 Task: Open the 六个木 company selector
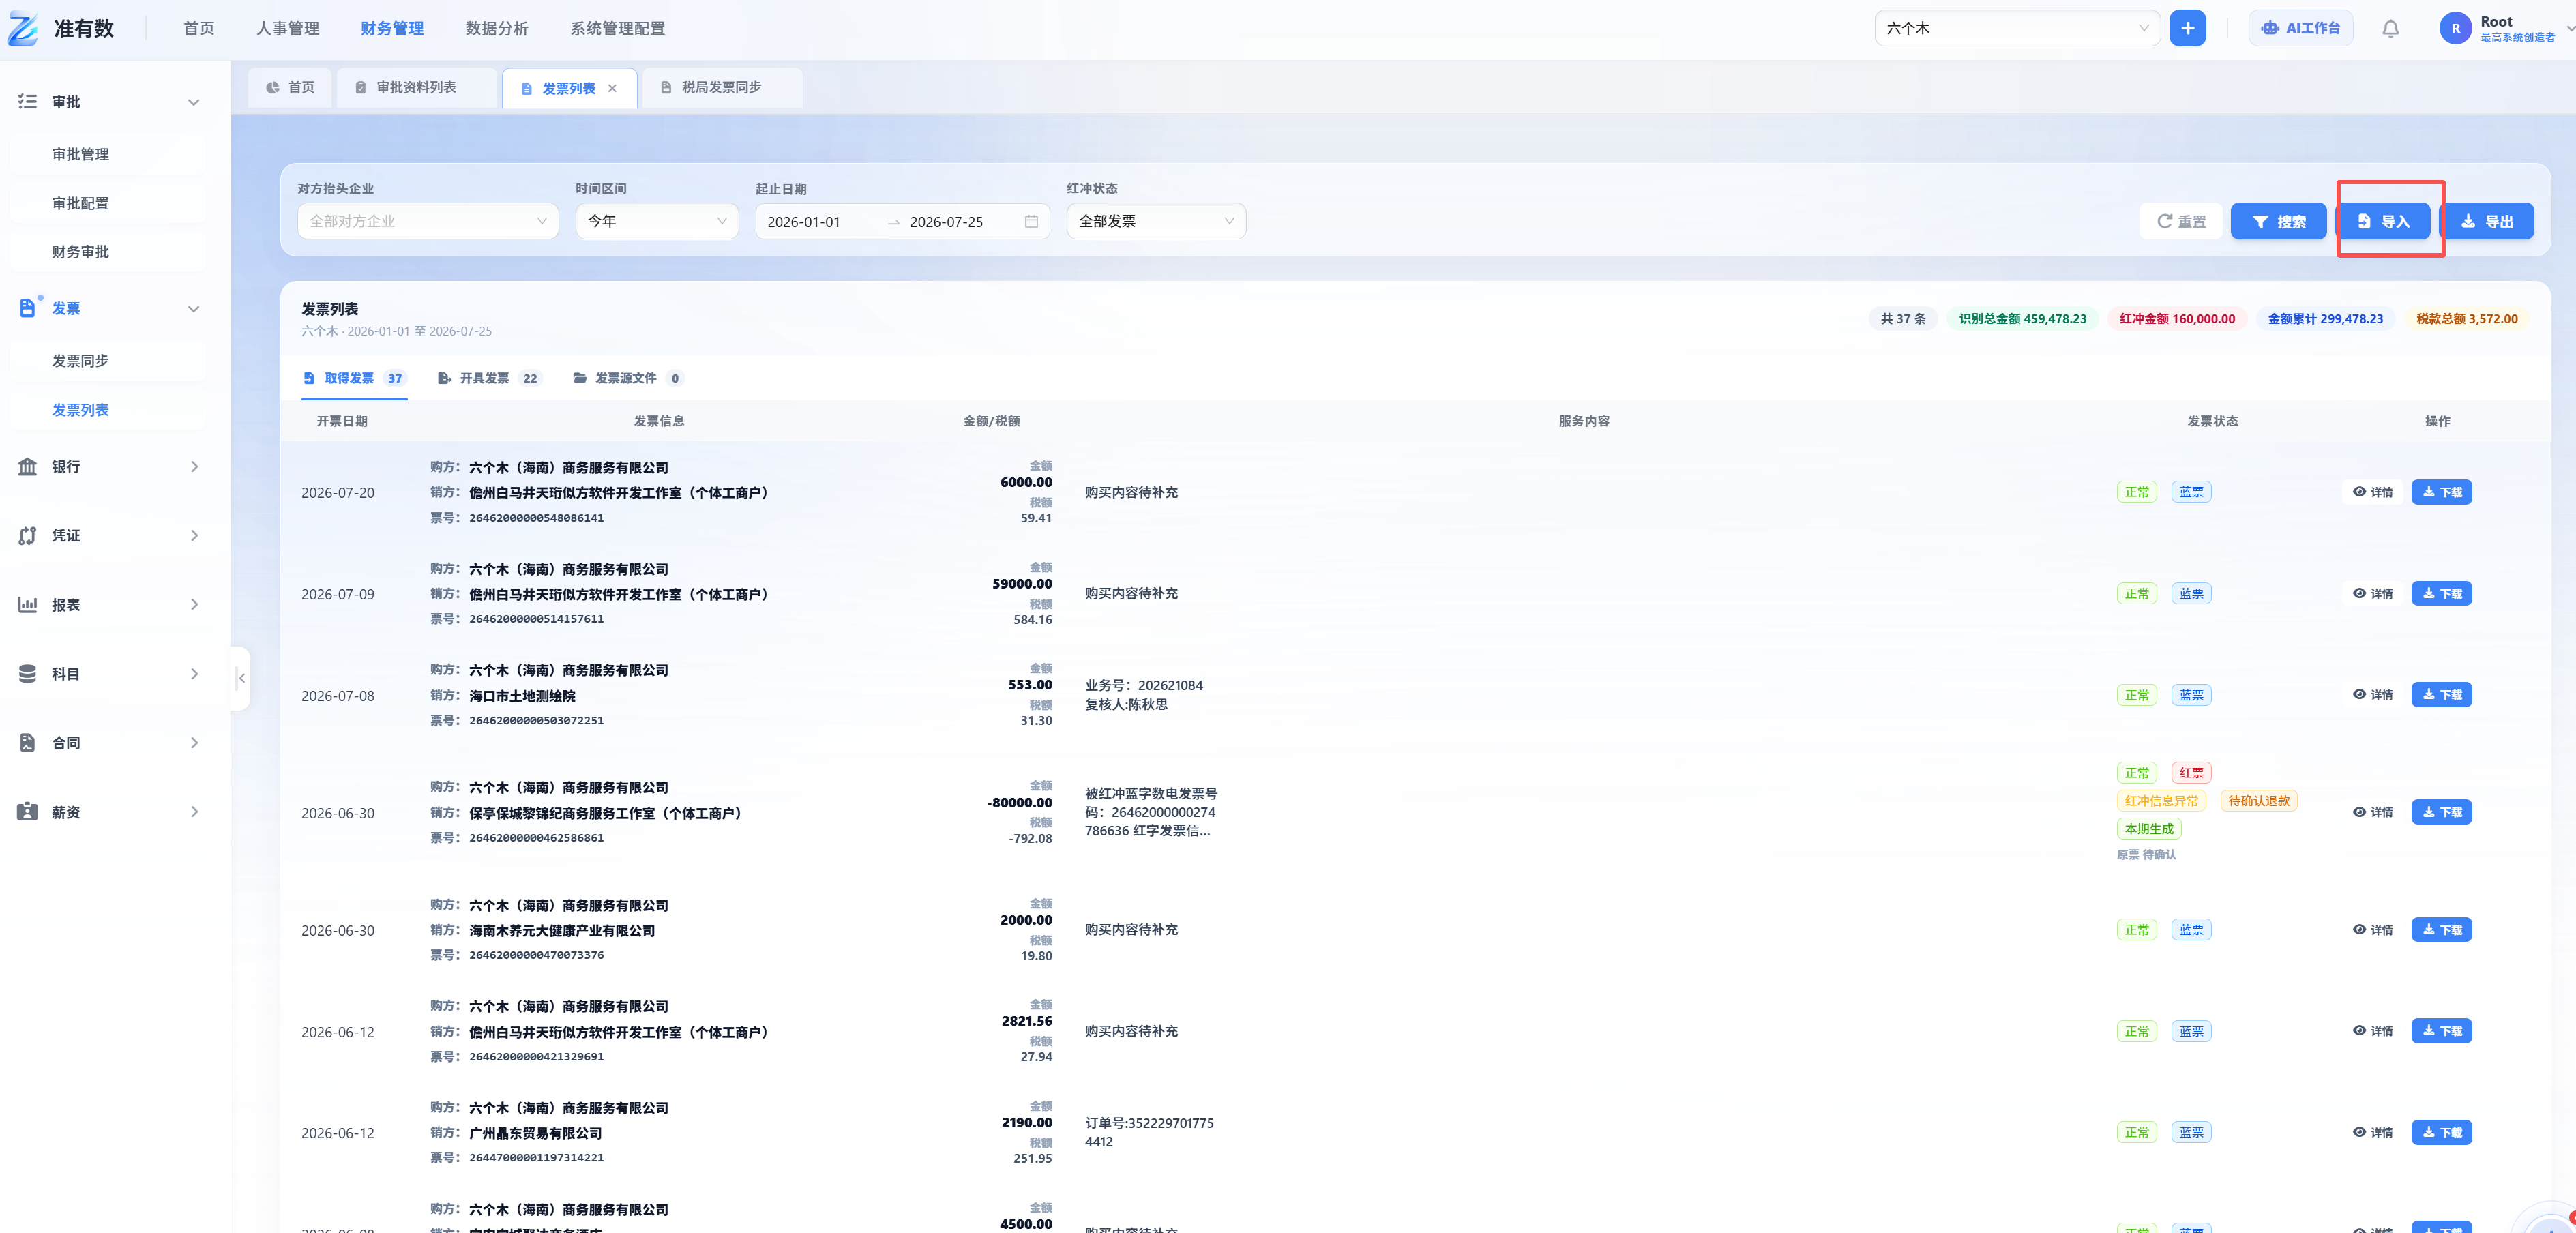[2017, 28]
